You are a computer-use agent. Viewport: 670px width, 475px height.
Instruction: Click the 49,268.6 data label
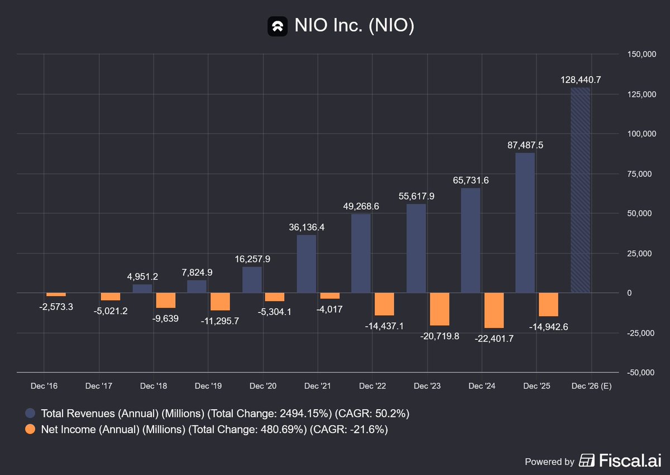coord(361,206)
